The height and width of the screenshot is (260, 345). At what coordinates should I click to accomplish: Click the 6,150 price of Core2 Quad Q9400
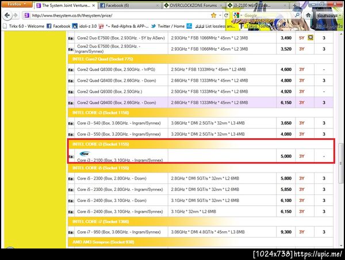click(286, 102)
